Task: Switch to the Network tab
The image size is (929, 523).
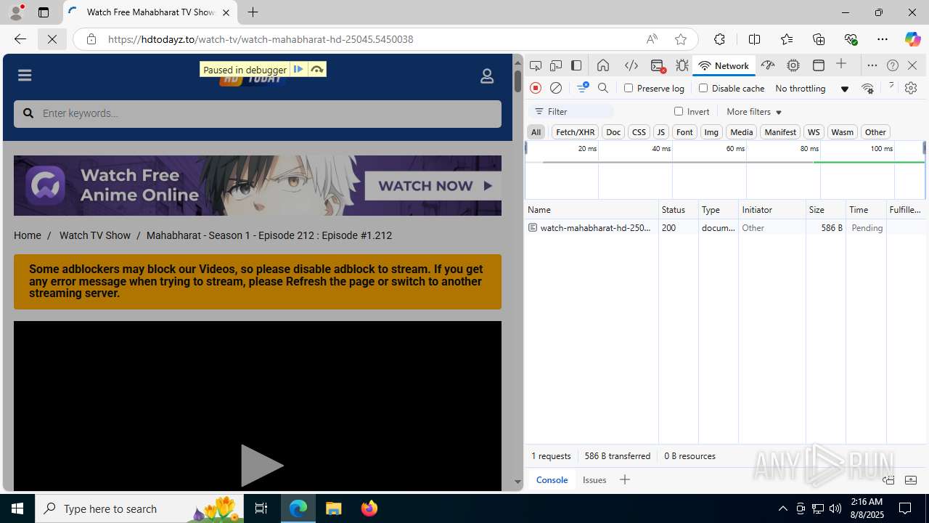Action: coord(724,65)
